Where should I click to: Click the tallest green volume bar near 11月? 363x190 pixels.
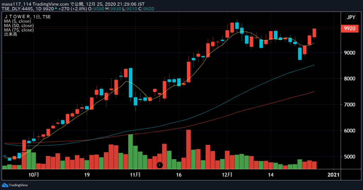coord(130,152)
